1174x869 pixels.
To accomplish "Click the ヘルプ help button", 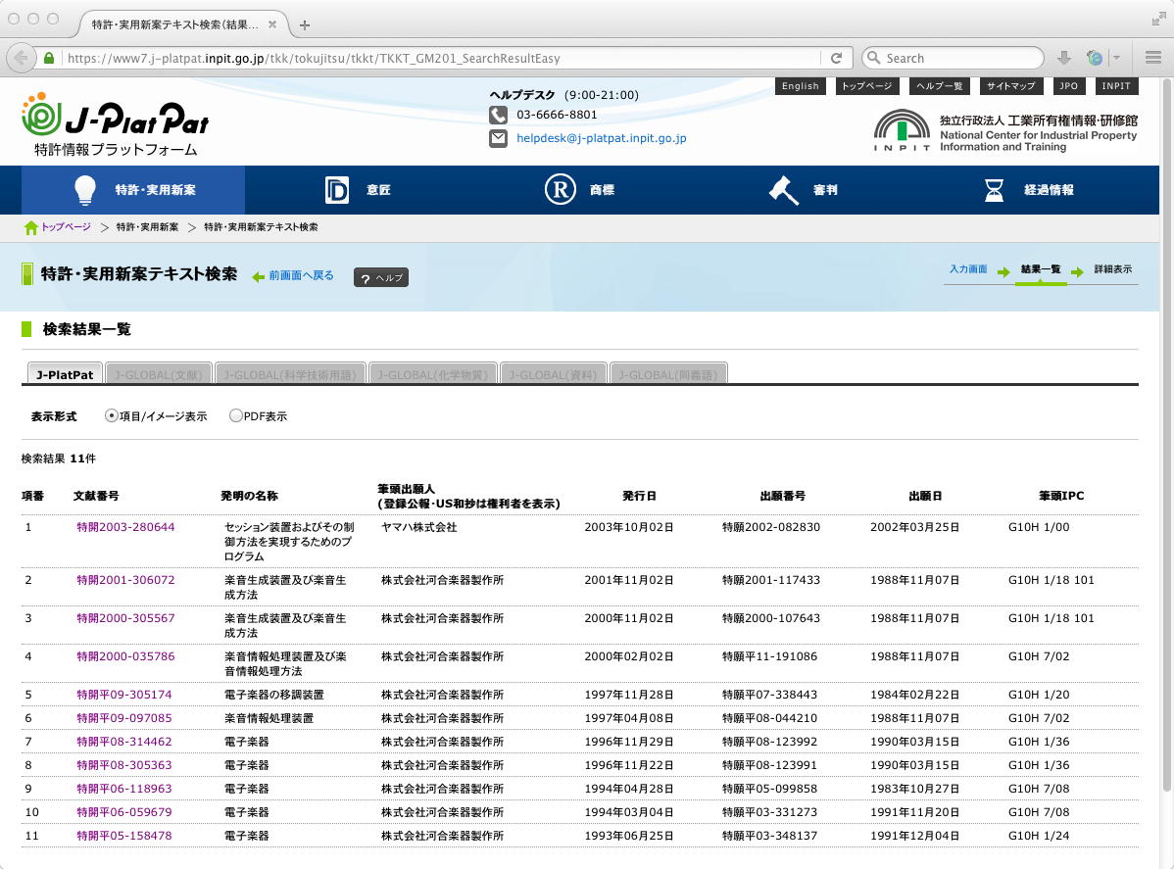I will [381, 277].
